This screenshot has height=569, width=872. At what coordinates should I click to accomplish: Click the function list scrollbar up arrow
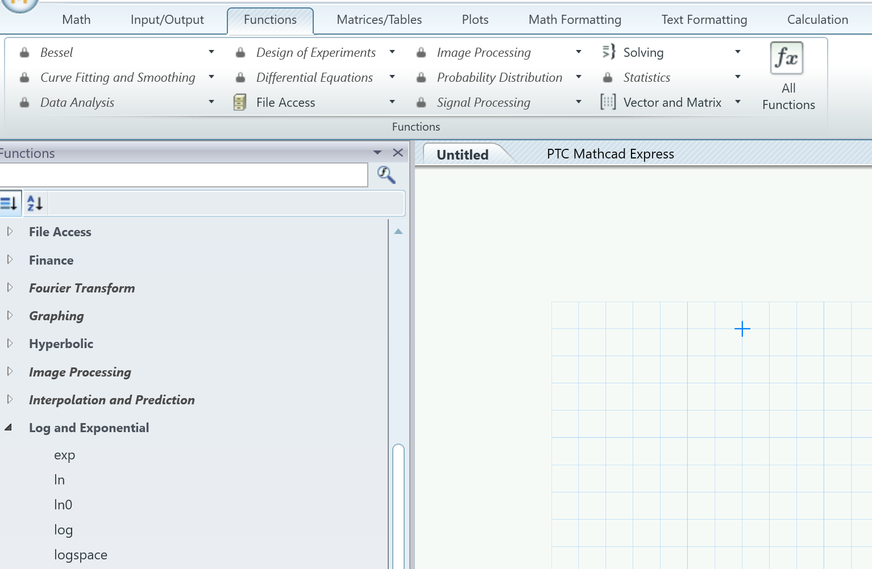click(x=398, y=231)
